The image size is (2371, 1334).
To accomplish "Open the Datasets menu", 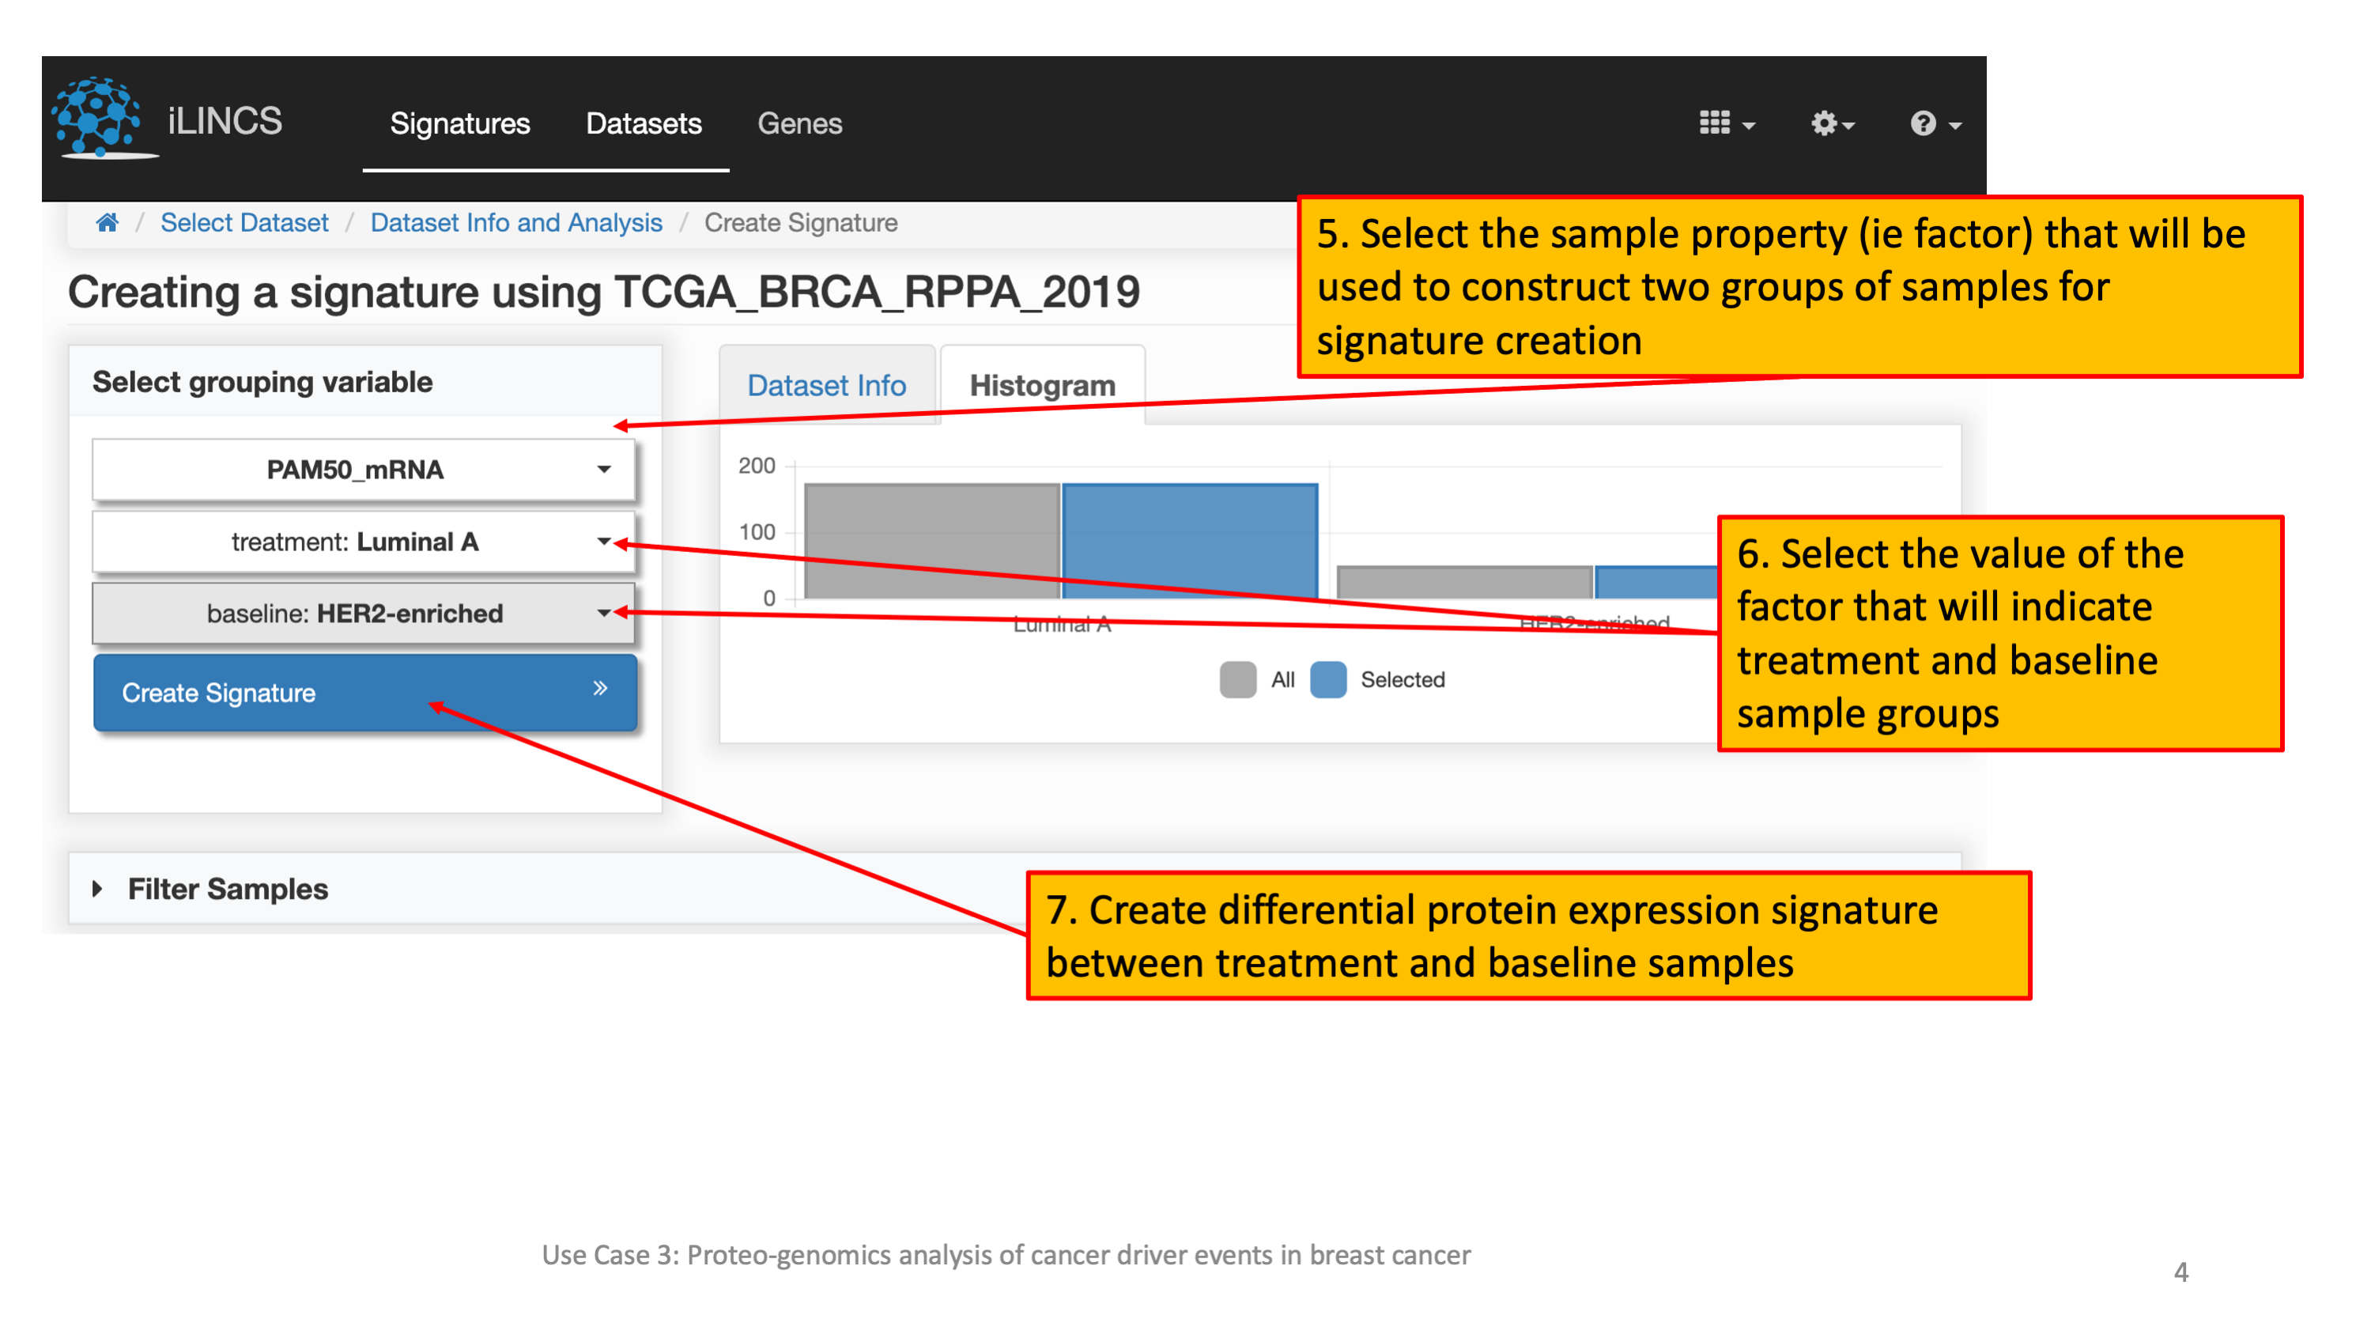I will [x=644, y=123].
